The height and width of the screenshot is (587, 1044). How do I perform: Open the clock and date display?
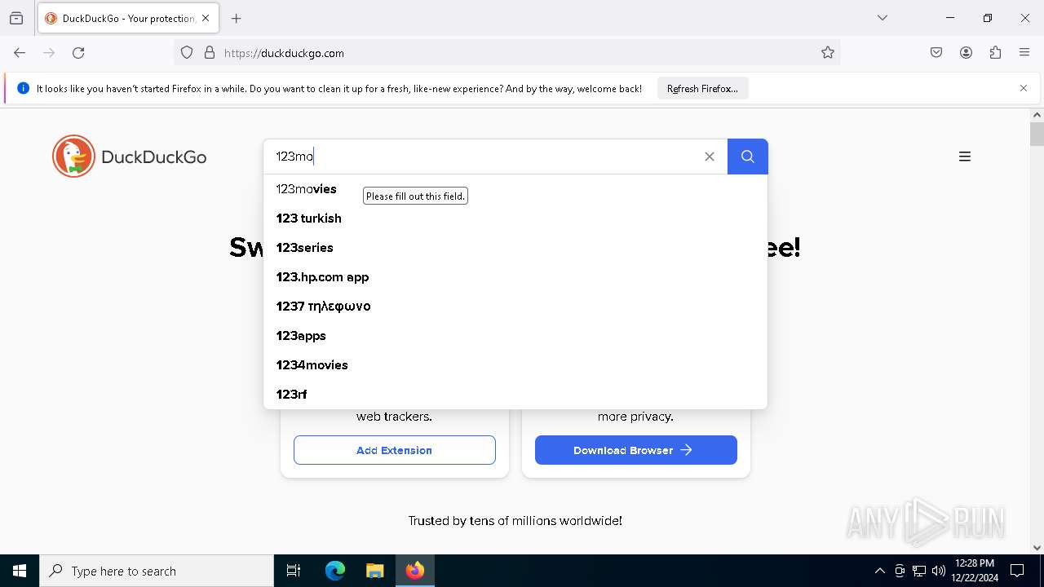[x=975, y=571]
